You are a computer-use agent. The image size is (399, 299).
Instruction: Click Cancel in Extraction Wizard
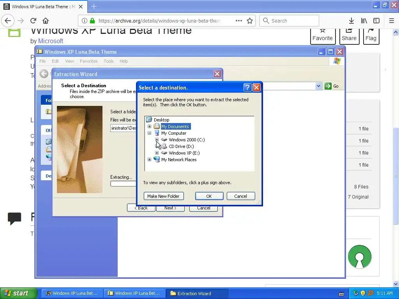pyautogui.click(x=203, y=208)
